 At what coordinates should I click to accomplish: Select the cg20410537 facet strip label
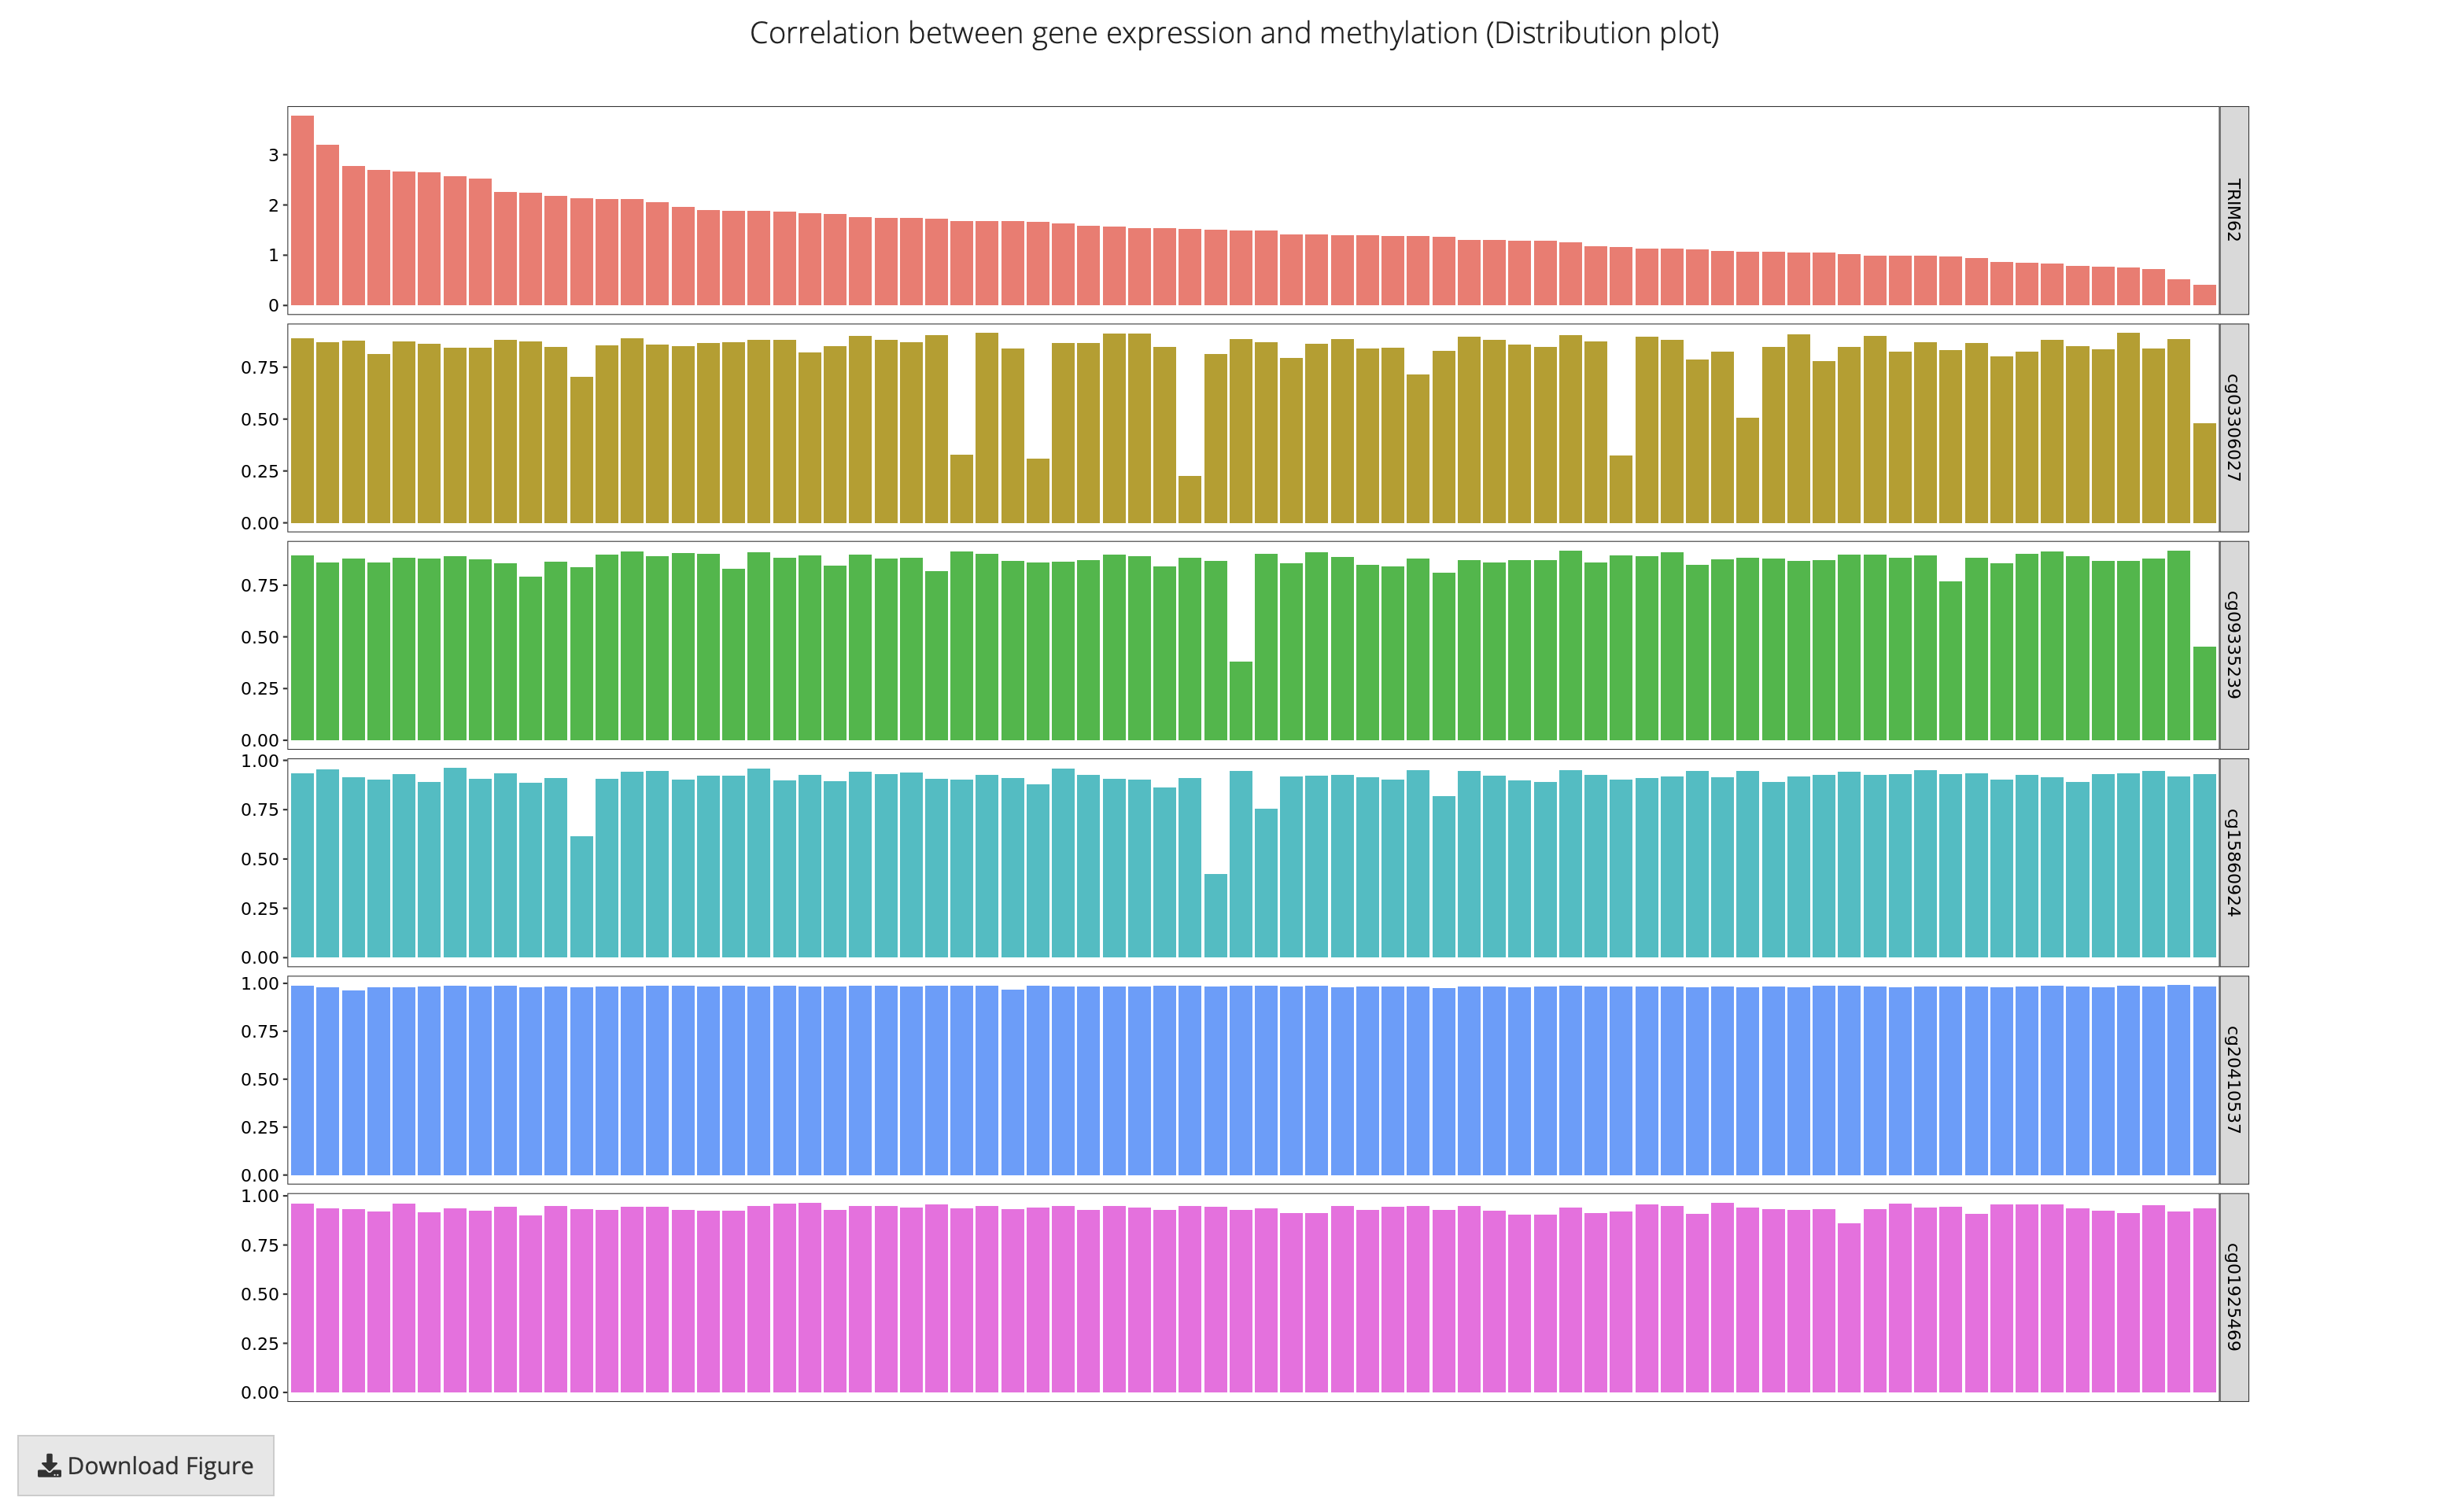(2233, 1080)
